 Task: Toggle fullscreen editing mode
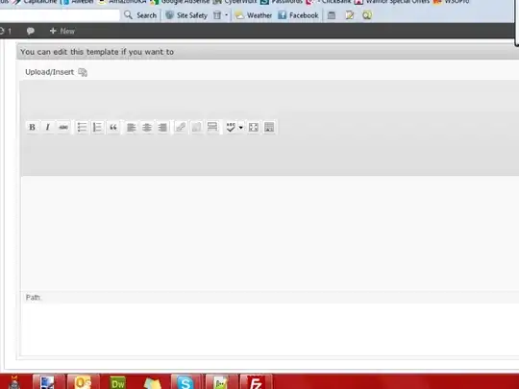pyautogui.click(x=254, y=127)
